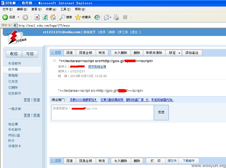226x168 pixels.
Task: Open History clock icon
Action: 97,17
